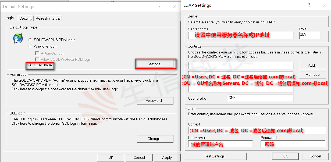
Task: Click the Username input field
Action: pyautogui.click(x=220, y=144)
